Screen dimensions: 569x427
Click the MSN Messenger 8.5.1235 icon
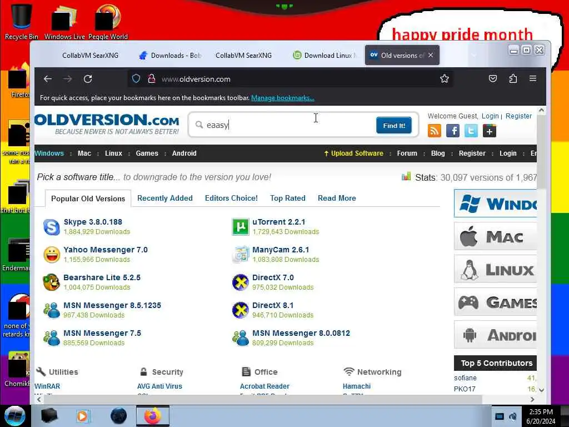coord(52,310)
